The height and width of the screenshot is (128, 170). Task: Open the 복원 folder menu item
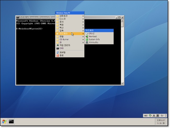[x=70, y=25]
